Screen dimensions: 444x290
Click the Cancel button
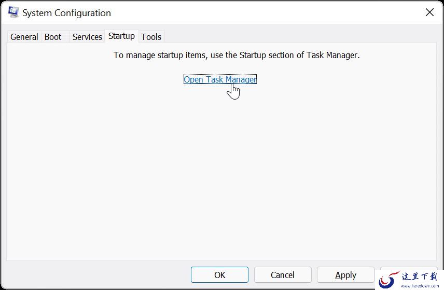pyautogui.click(x=283, y=275)
